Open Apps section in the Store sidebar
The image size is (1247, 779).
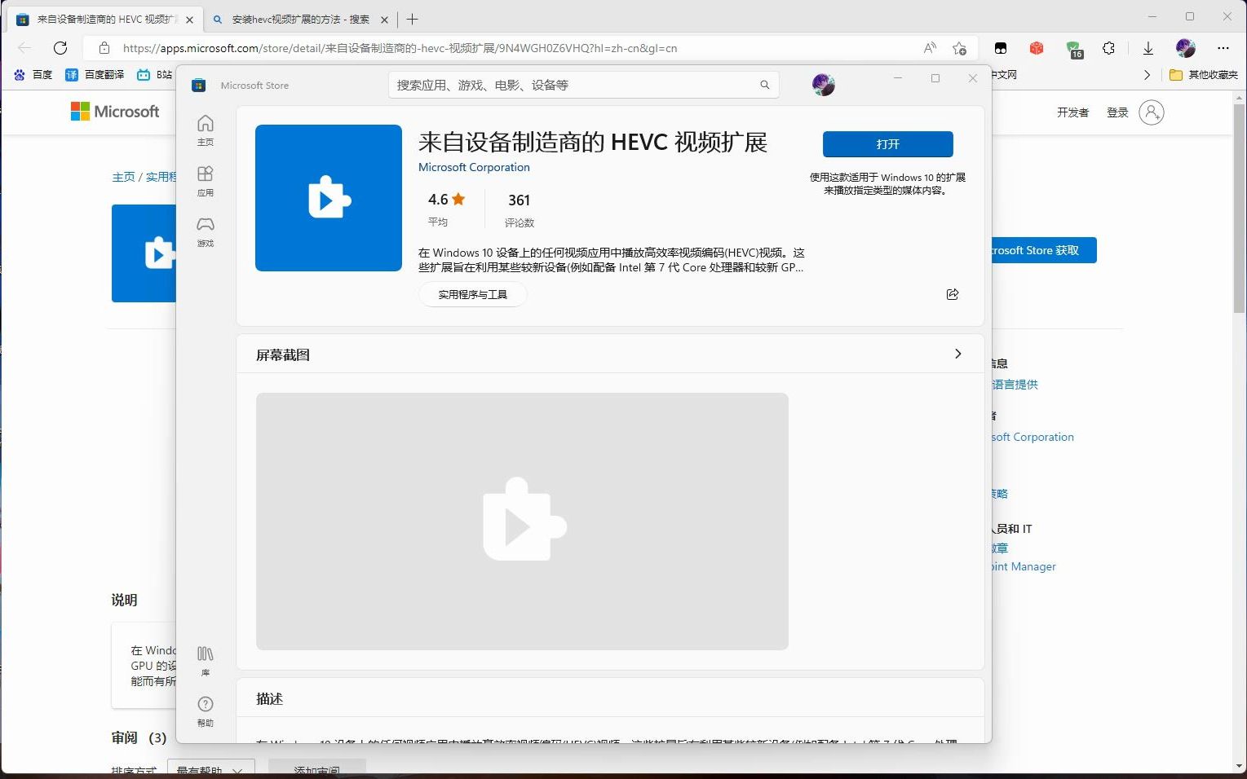pyautogui.click(x=206, y=181)
